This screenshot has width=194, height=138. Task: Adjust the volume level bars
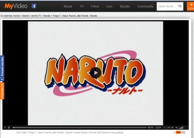pyautogui.click(x=181, y=127)
